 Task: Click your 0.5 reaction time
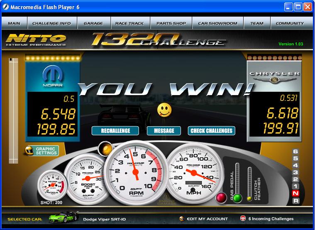pos(69,99)
